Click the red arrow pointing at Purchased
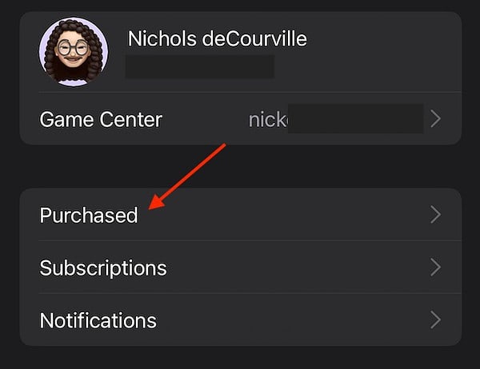The image size is (480, 369). 187,177
